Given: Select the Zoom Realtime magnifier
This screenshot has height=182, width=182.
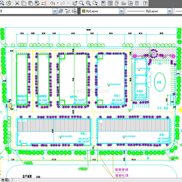Looking at the screenshot, I should (x=82, y=3).
